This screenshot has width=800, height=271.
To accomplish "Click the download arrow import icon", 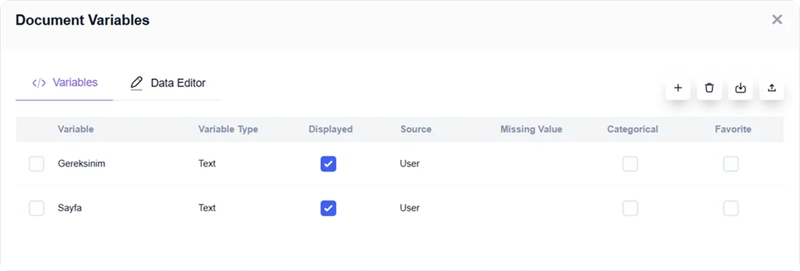I will [x=741, y=88].
